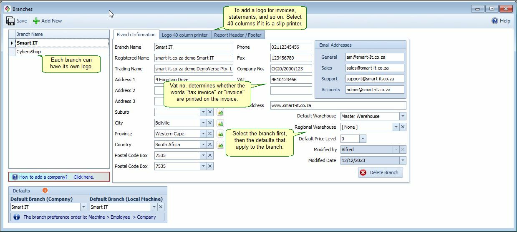Clear second Postal Code Box with X
This screenshot has width=517, height=232.
pos(210,166)
